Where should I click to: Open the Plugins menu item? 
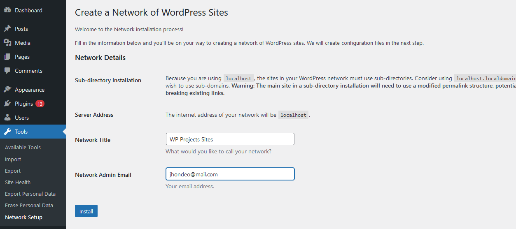coord(33,104)
